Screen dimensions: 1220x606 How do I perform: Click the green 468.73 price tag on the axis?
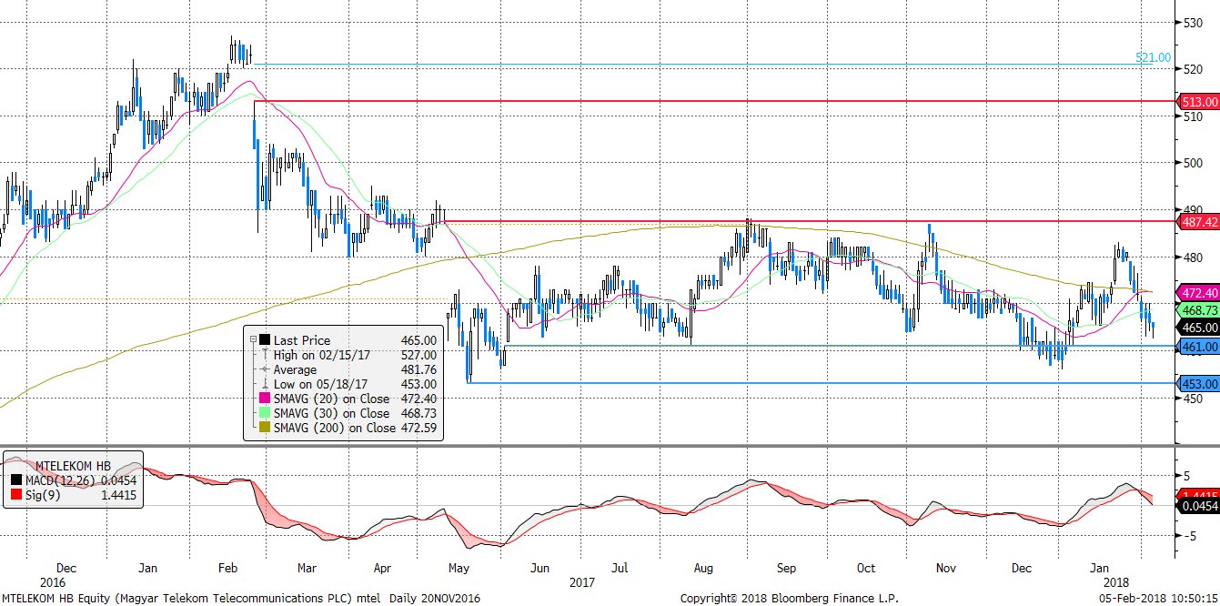1197,310
